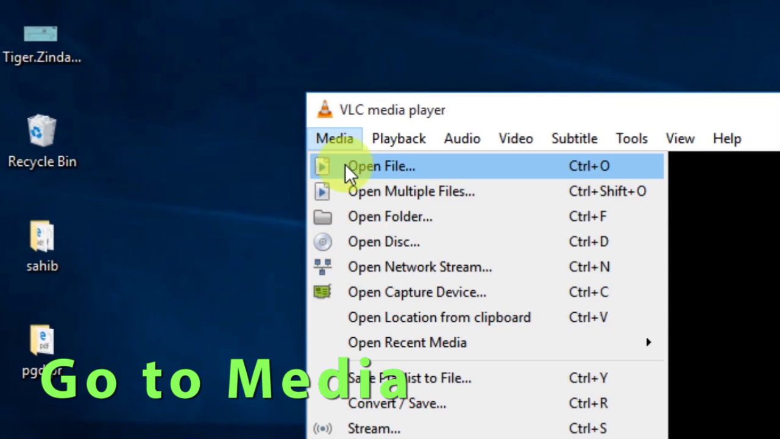The width and height of the screenshot is (780, 439).
Task: Click the VLC cone icon in title bar
Action: click(325, 110)
